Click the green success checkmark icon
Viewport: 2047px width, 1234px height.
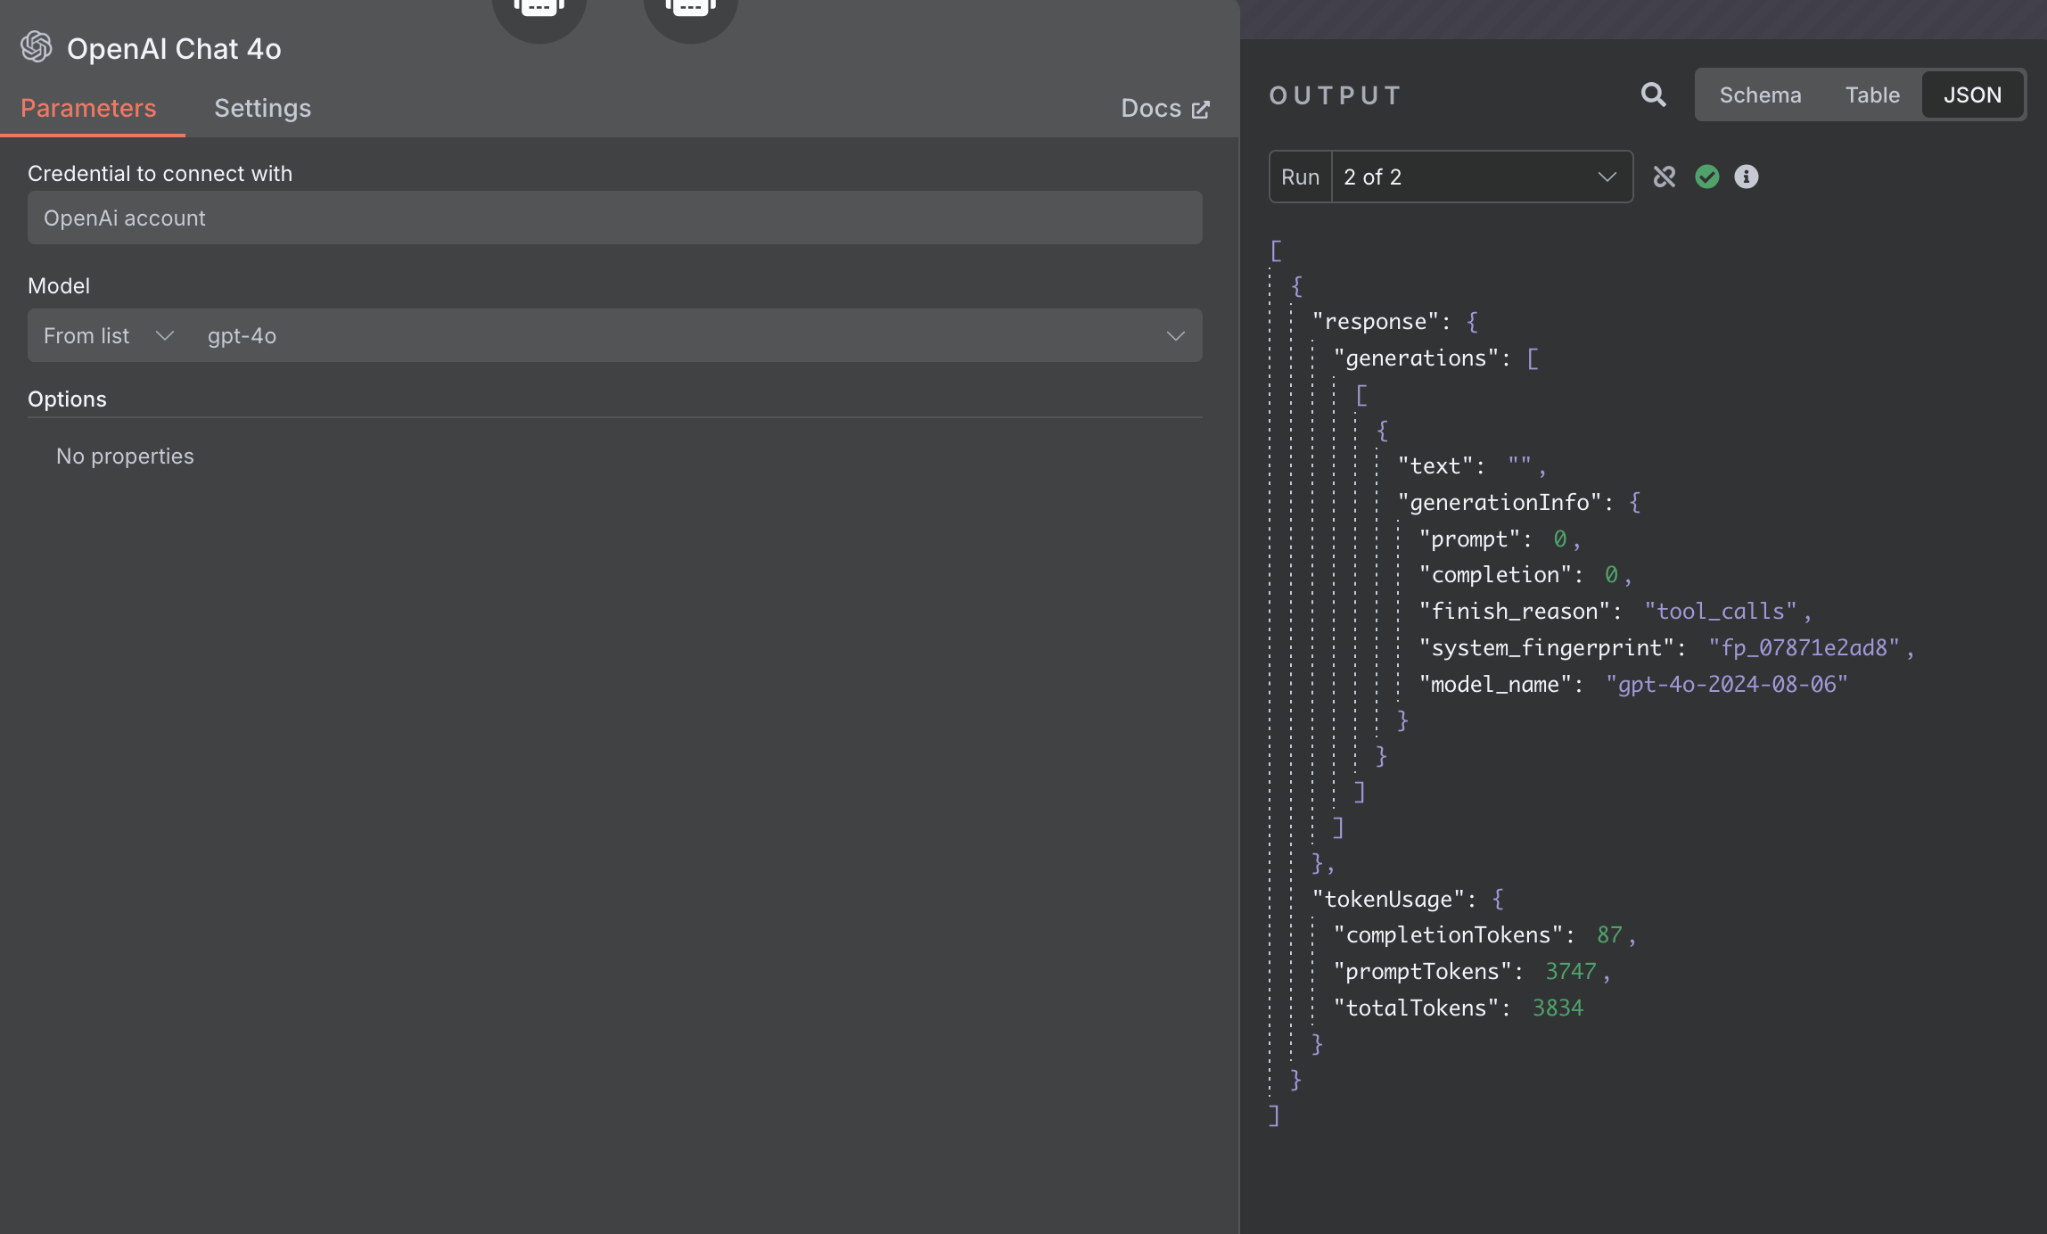tap(1706, 177)
